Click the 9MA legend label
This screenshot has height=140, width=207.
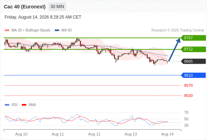tap(32, 105)
